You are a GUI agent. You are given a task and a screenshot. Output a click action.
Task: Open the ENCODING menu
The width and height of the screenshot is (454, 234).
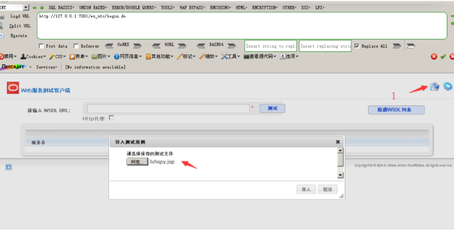pyautogui.click(x=220, y=8)
